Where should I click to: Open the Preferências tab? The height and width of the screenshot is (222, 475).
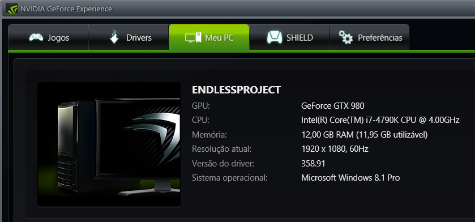(369, 37)
